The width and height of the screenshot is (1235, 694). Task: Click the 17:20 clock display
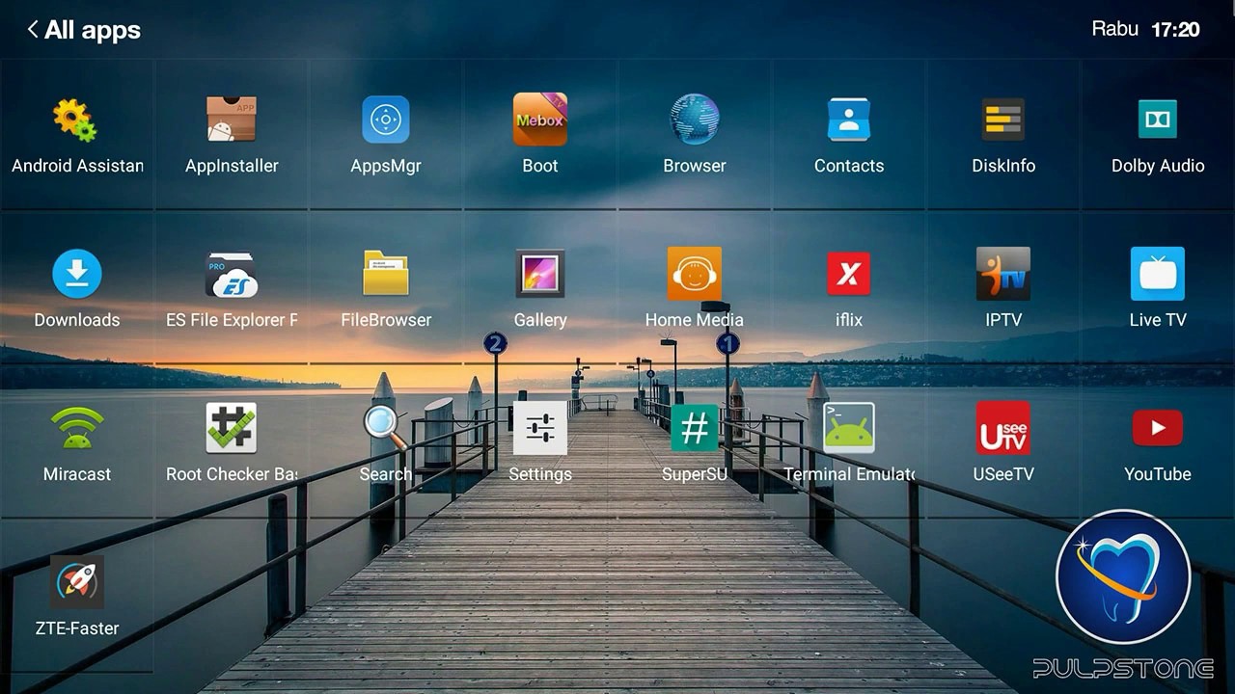click(1175, 30)
